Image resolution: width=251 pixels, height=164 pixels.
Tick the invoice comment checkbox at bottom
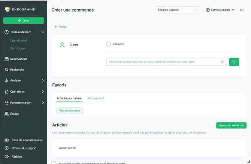click(54, 163)
